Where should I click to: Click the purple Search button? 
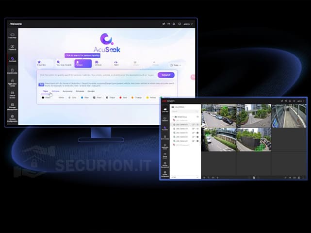(x=166, y=75)
